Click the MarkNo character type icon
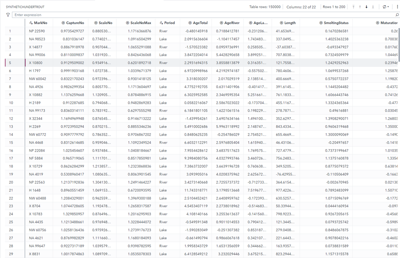Screen dimensions: 400x258 31,23
